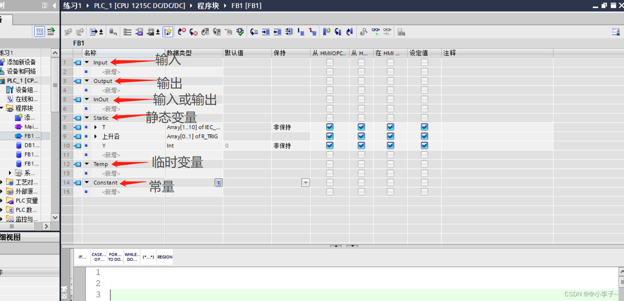Collapse the Static section
624x301 pixels.
pyautogui.click(x=87, y=117)
